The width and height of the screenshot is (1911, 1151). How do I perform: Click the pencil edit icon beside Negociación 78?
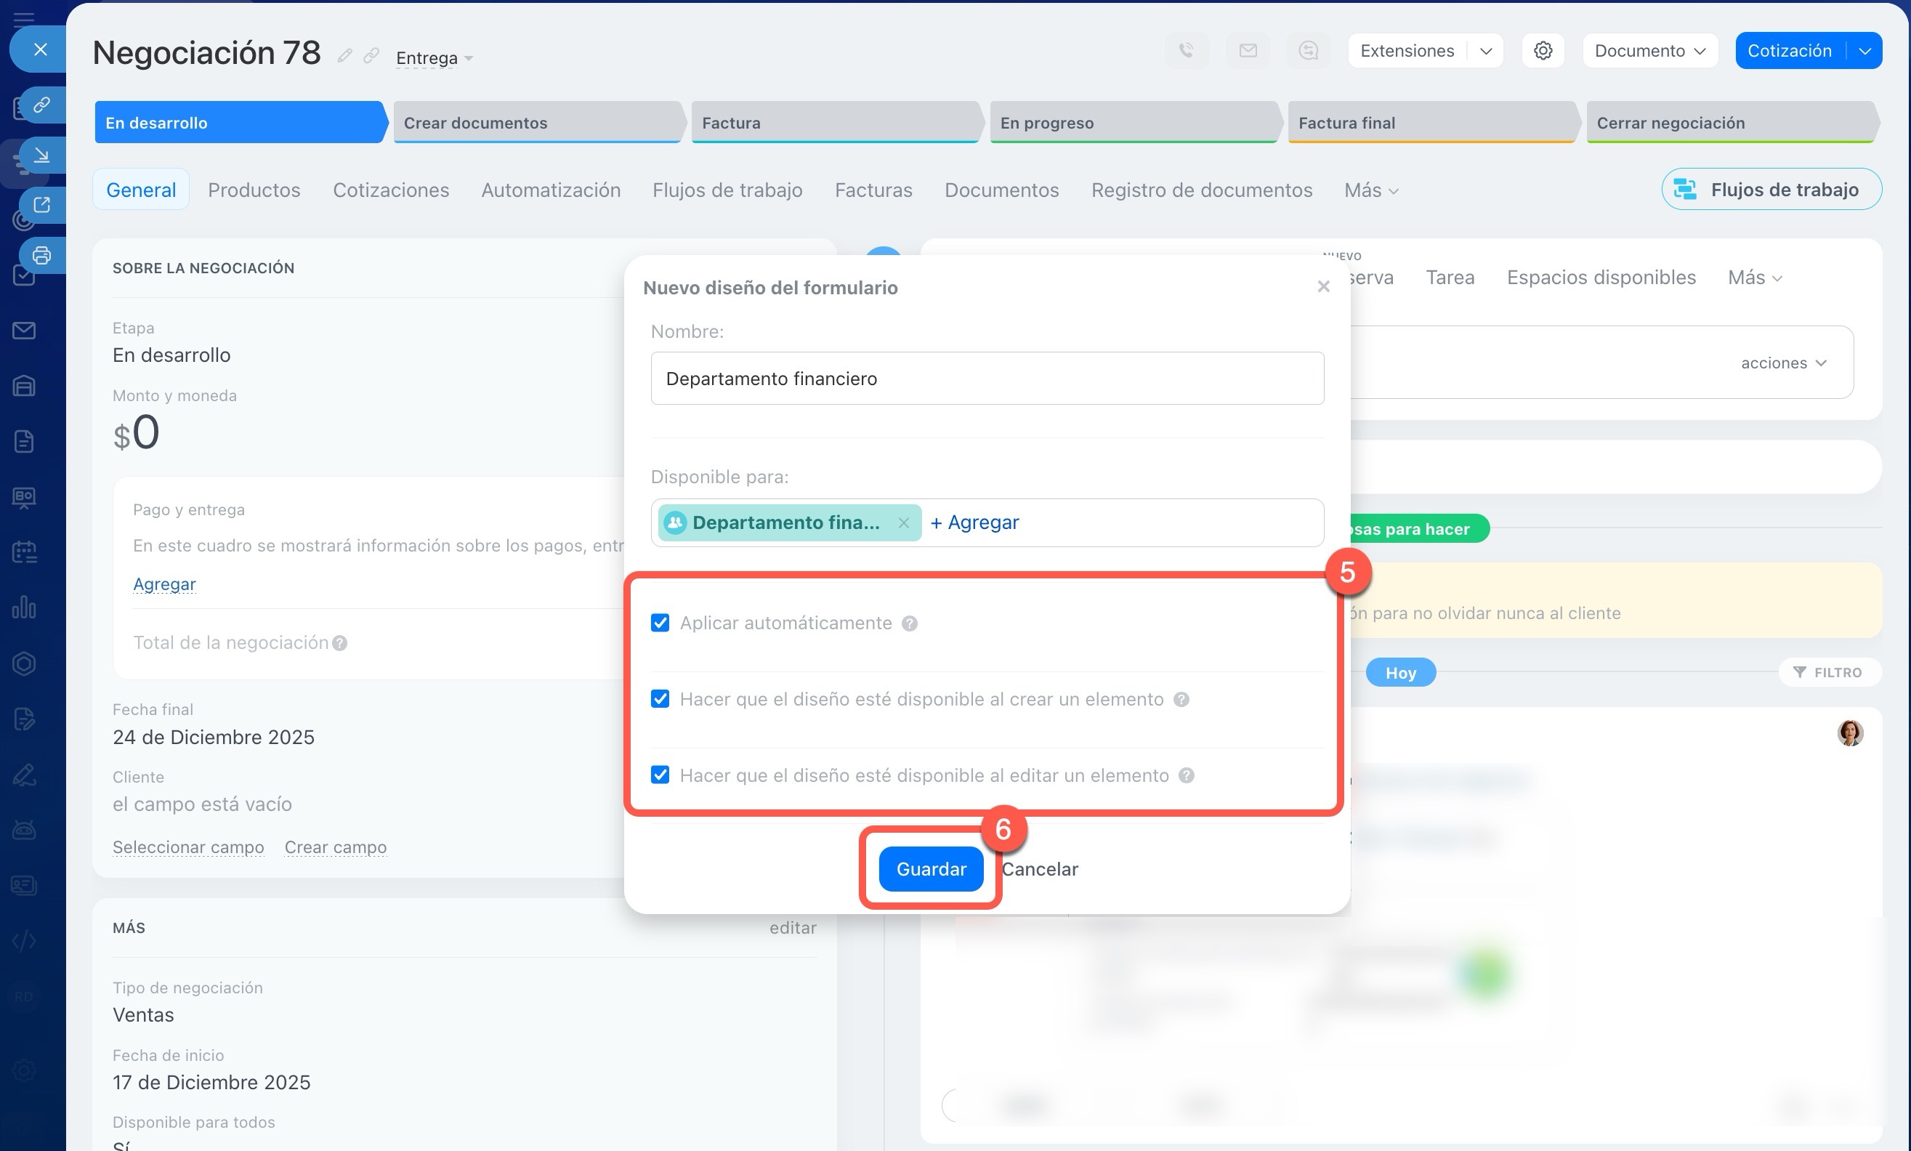pyautogui.click(x=344, y=55)
